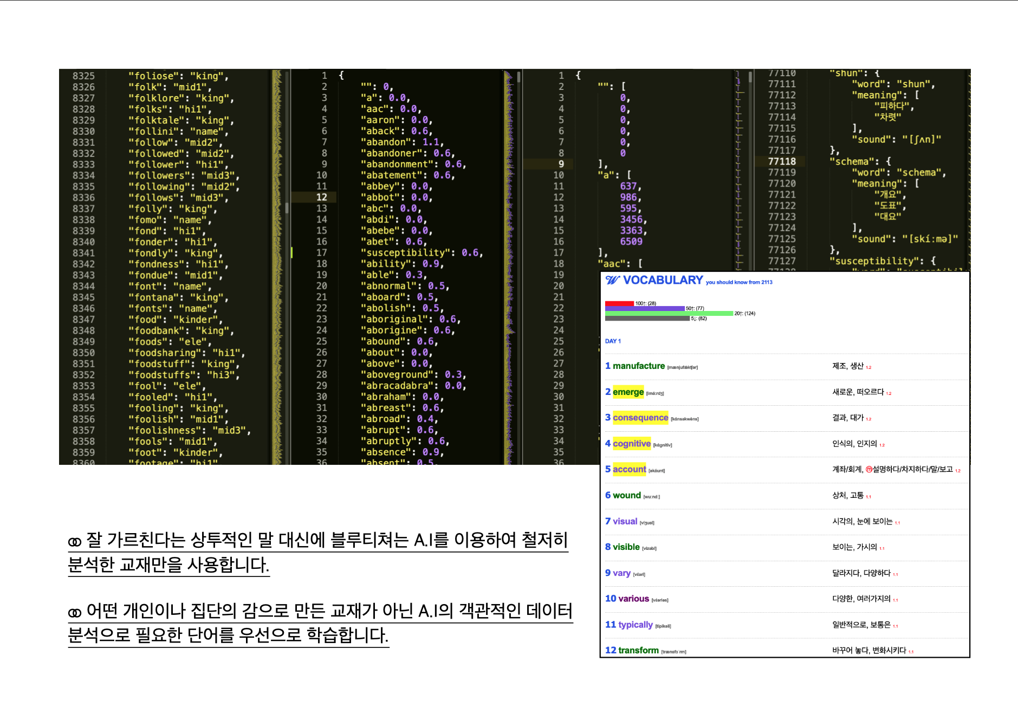The height and width of the screenshot is (720, 1018).
Task: Click the first paragraph's interlocking-circles bullet icon
Action: click(75, 541)
